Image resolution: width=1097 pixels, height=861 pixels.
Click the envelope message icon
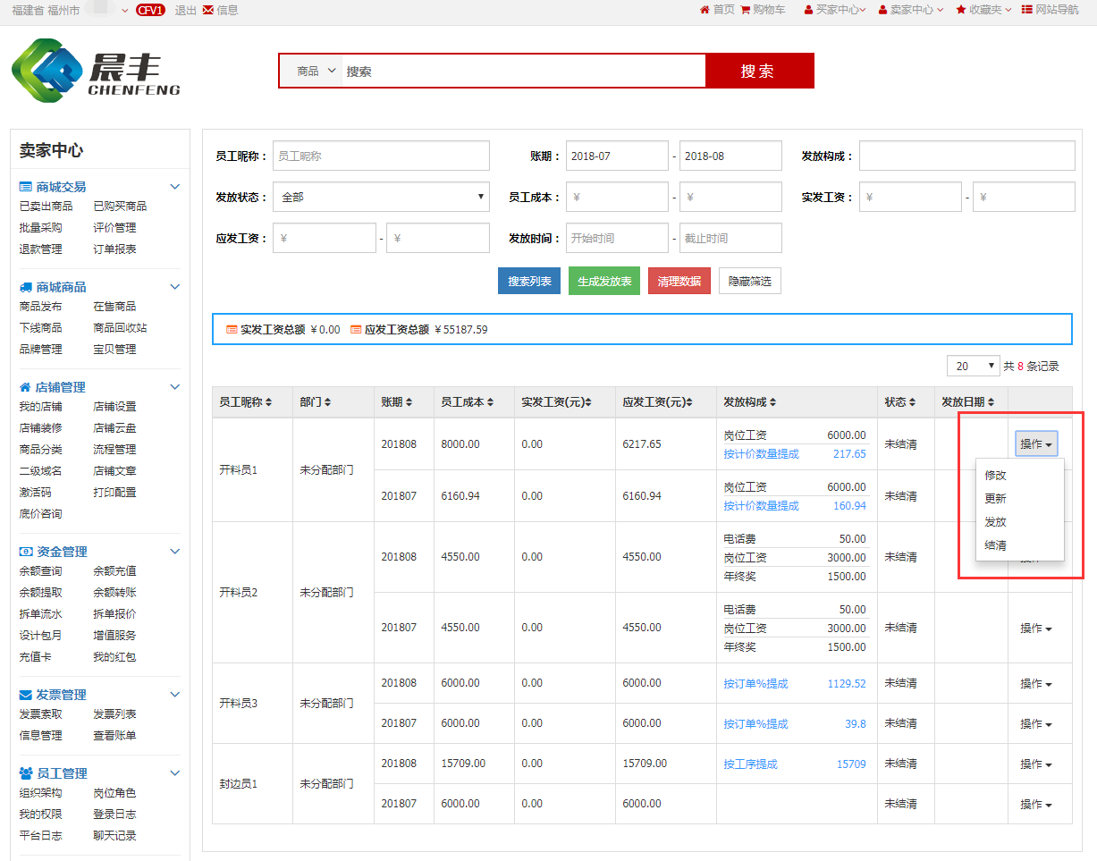click(x=208, y=10)
